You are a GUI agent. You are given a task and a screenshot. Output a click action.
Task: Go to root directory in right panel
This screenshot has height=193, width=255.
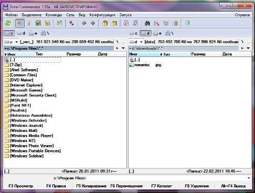click(x=242, y=42)
